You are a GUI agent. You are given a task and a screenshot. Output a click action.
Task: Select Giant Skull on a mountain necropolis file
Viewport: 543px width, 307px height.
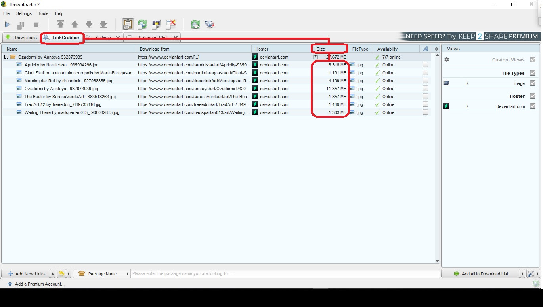[x=80, y=73]
